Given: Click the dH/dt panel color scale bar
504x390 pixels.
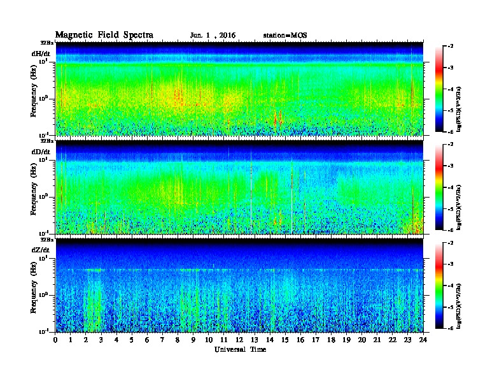Looking at the screenshot, I should pyautogui.click(x=438, y=89).
